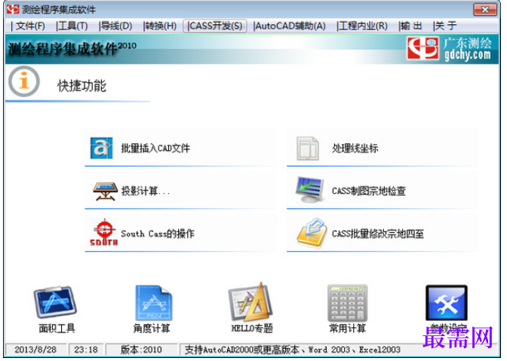The image size is (507, 361).
Task: Click the 处理线坐标 document icon
Action: (308, 148)
